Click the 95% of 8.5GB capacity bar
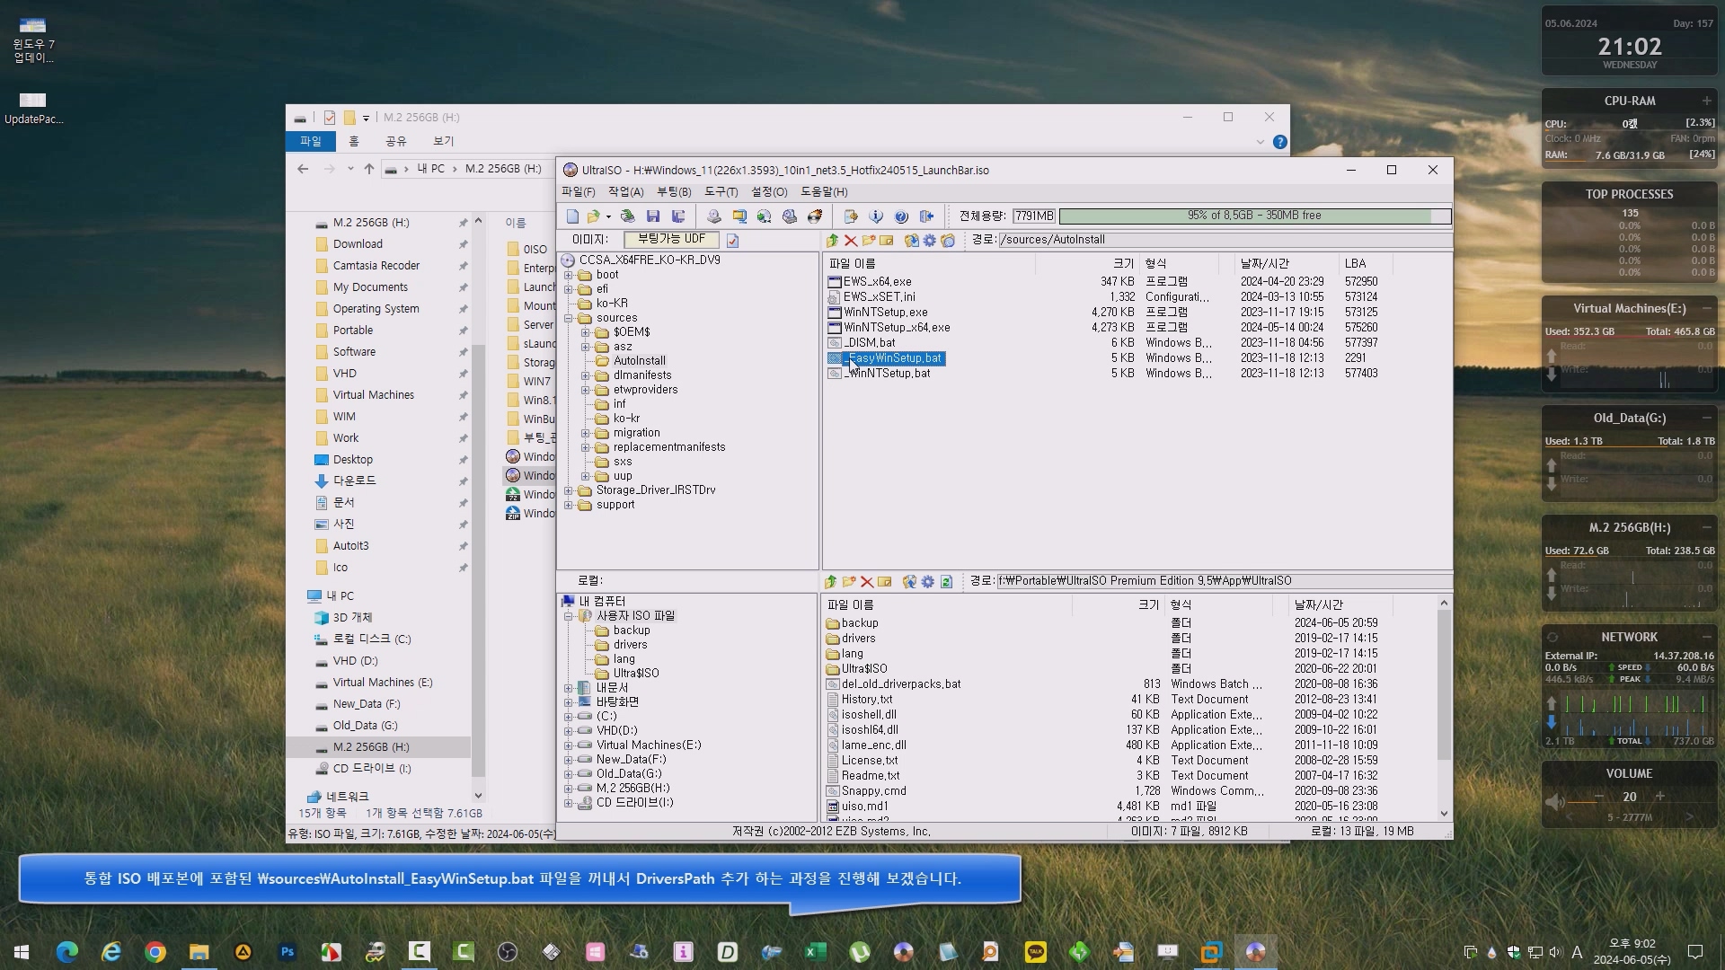The image size is (1725, 970). (1253, 216)
